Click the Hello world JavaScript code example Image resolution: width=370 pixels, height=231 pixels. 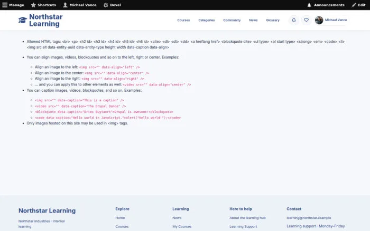point(108,118)
